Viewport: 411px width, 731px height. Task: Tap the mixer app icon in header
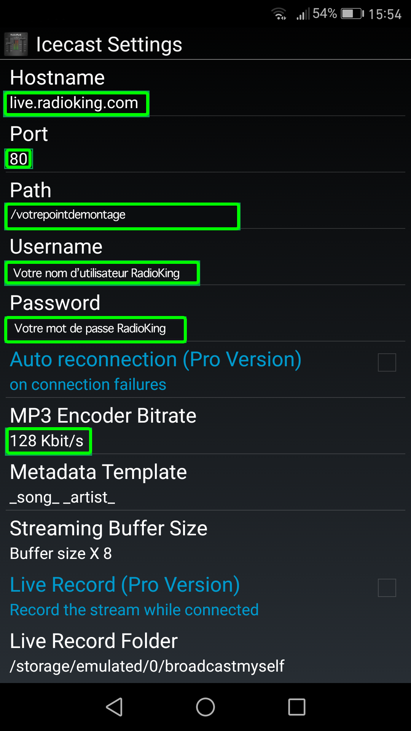click(16, 44)
